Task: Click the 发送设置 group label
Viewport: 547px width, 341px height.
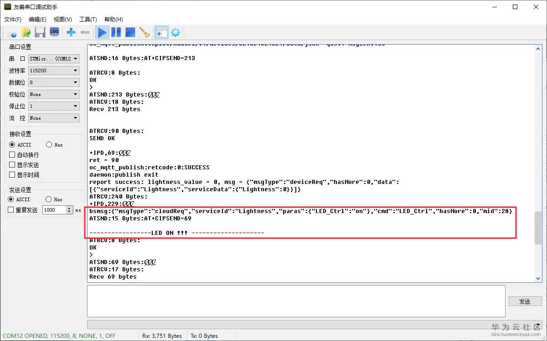Action: 20,190
